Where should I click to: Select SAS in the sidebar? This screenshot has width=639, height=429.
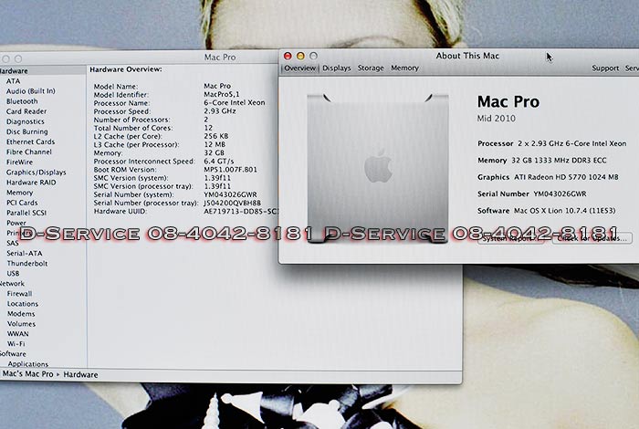[12, 243]
